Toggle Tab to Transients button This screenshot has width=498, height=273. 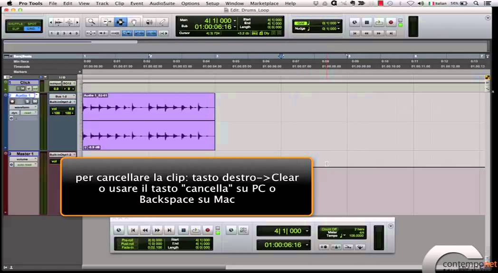click(x=103, y=33)
